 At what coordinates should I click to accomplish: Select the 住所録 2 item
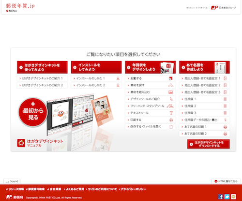click(x=204, y=106)
